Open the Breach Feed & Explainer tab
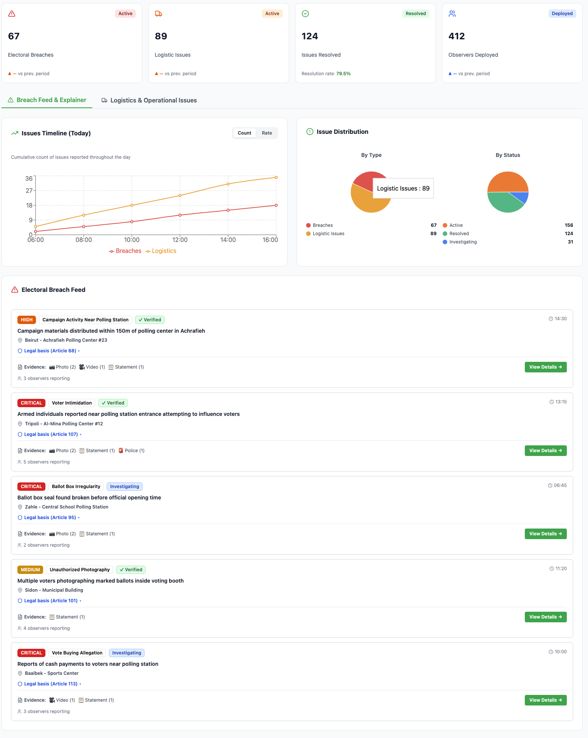 coord(47,100)
